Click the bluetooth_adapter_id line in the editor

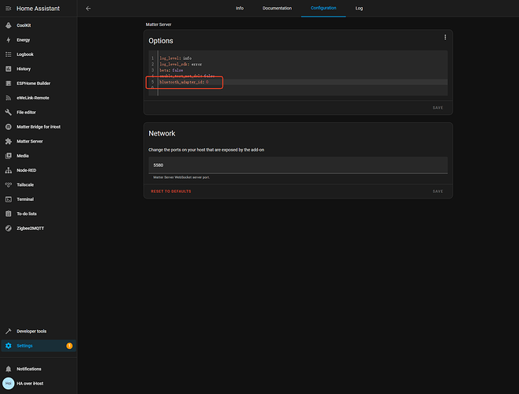[x=184, y=82]
